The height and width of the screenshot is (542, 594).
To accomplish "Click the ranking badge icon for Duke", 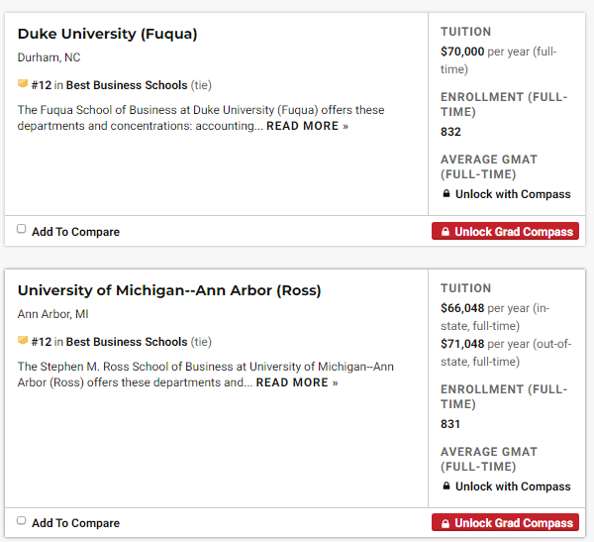I will pos(23,85).
